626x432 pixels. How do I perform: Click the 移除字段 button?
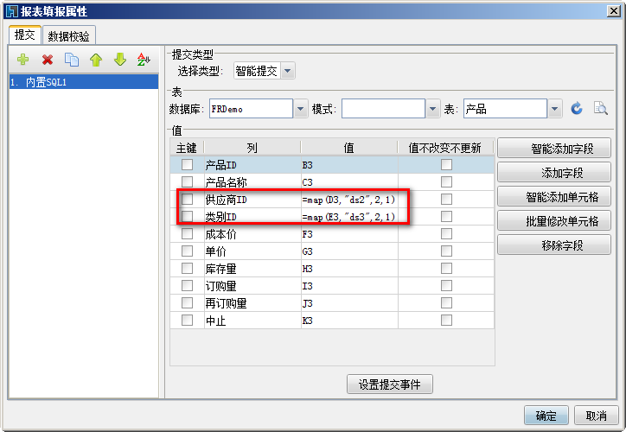553,245
